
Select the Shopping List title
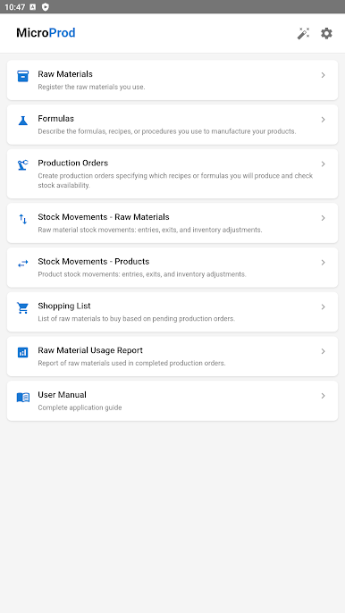(x=64, y=306)
